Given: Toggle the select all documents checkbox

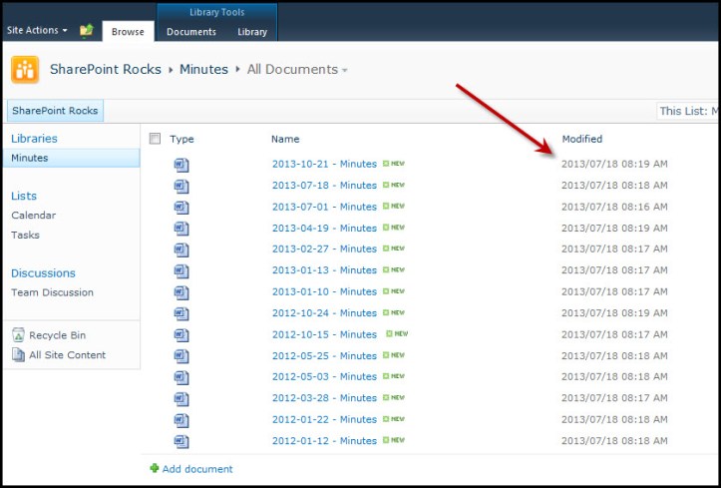Looking at the screenshot, I should [155, 139].
